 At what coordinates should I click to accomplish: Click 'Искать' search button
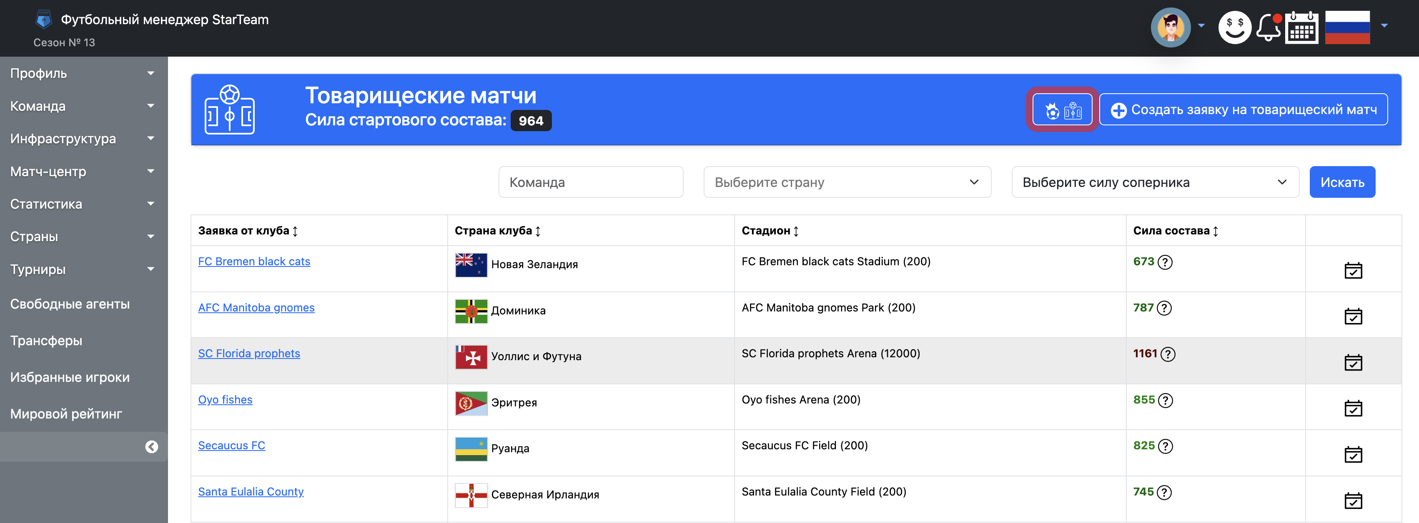1342,182
